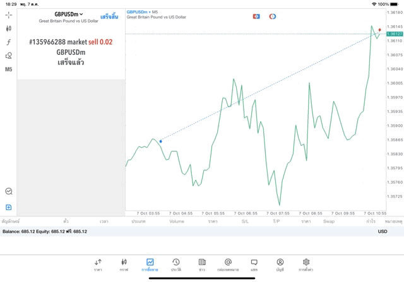The image size is (404, 282).
Task: Open the แชท chat tab
Action: [254, 265]
